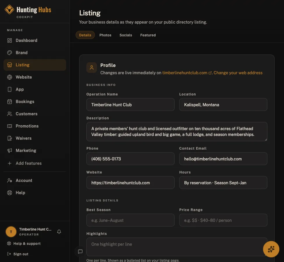Focus the Phone field
This screenshot has height=262, width=284.
pos(130,159)
